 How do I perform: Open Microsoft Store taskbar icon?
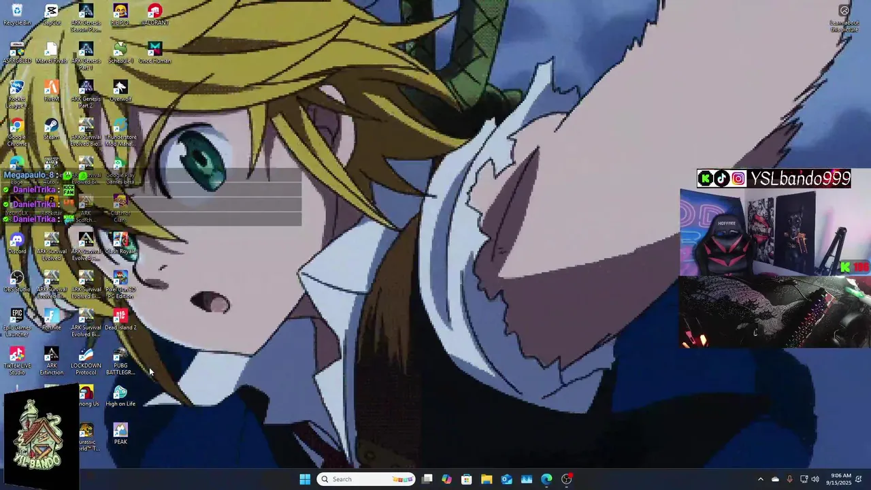tap(466, 479)
